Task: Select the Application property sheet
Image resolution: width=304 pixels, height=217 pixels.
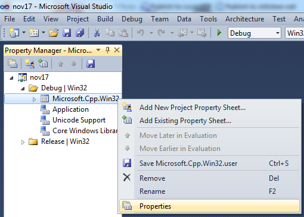Action: click(70, 109)
